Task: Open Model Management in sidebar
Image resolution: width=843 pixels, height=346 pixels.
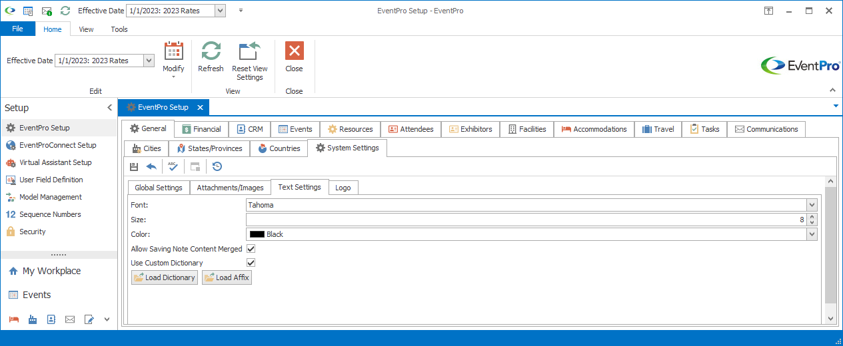Action: tap(59, 197)
